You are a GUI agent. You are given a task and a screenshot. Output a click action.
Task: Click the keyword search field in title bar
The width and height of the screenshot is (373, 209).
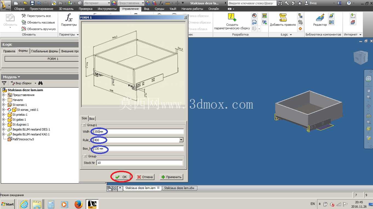[x=253, y=3]
